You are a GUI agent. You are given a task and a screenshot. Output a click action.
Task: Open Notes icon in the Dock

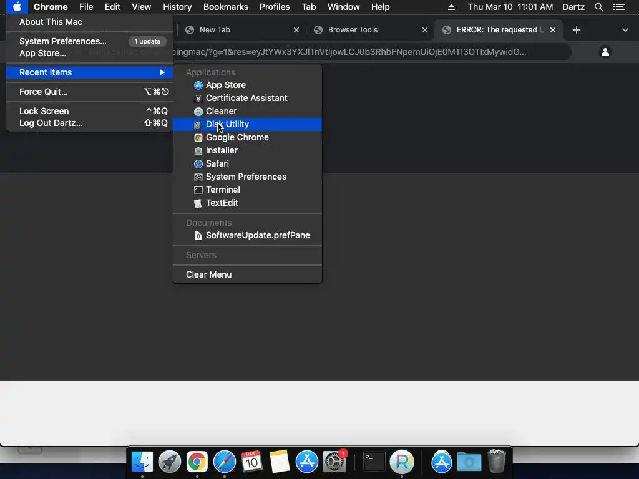(279, 462)
